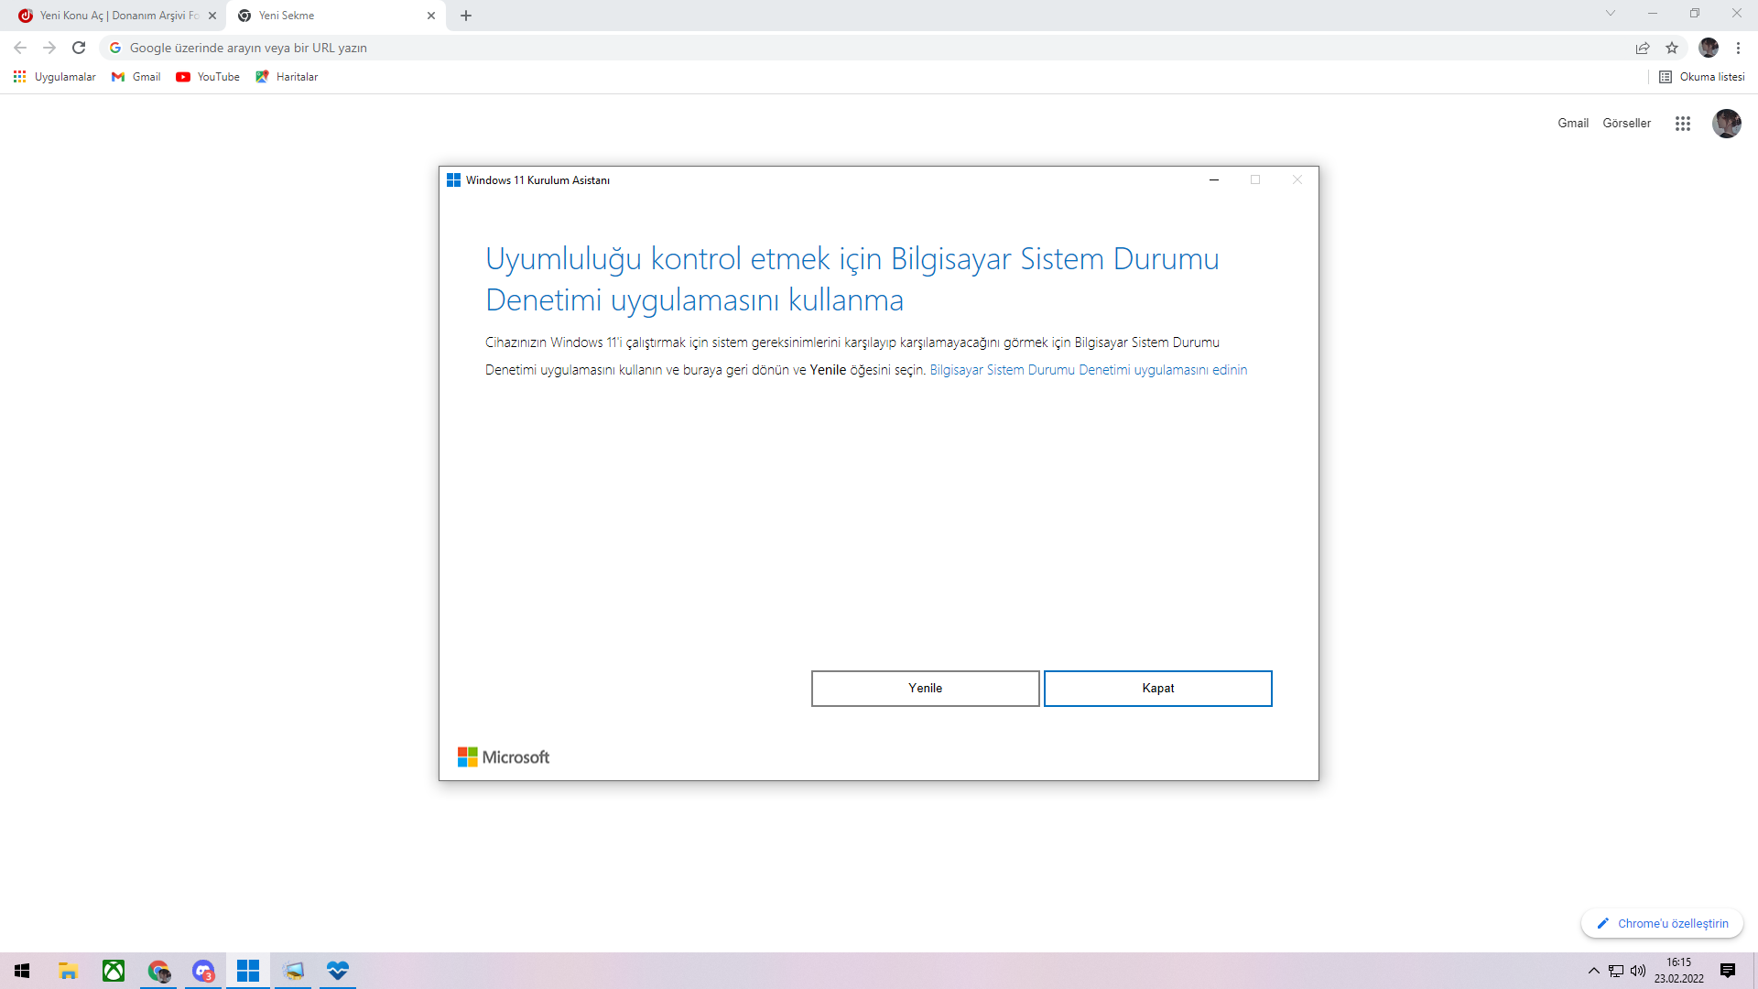This screenshot has height=989, width=1758.
Task: Click the Chrome back arrow
Action: click(20, 48)
